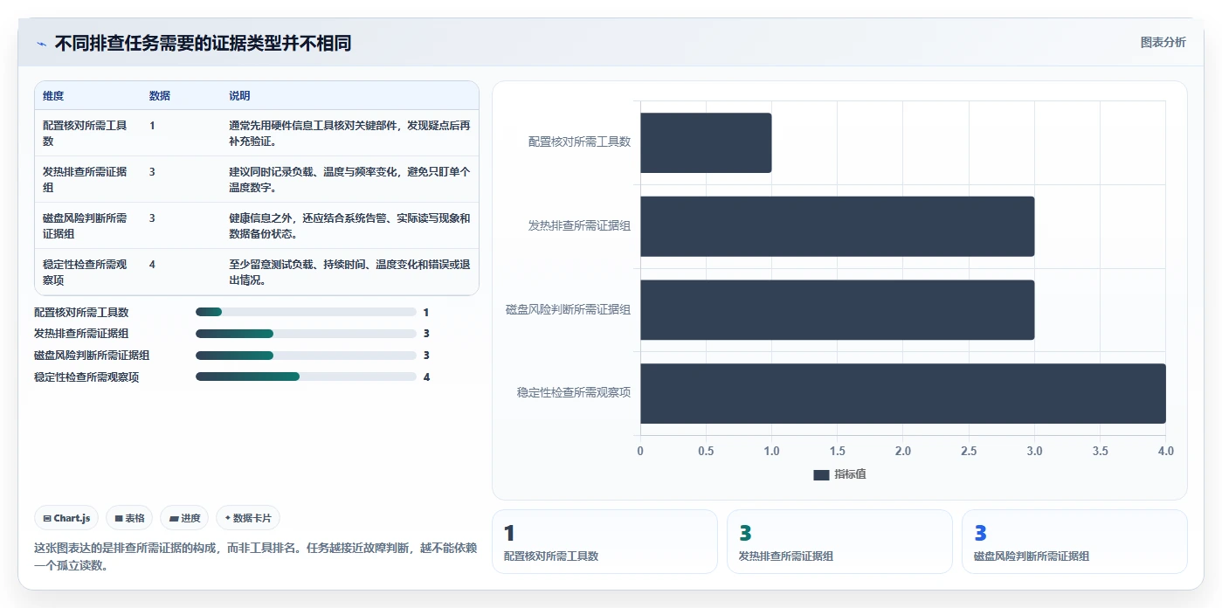This screenshot has width=1222, height=608.
Task: Select the 进度 tag chip
Action: click(184, 518)
